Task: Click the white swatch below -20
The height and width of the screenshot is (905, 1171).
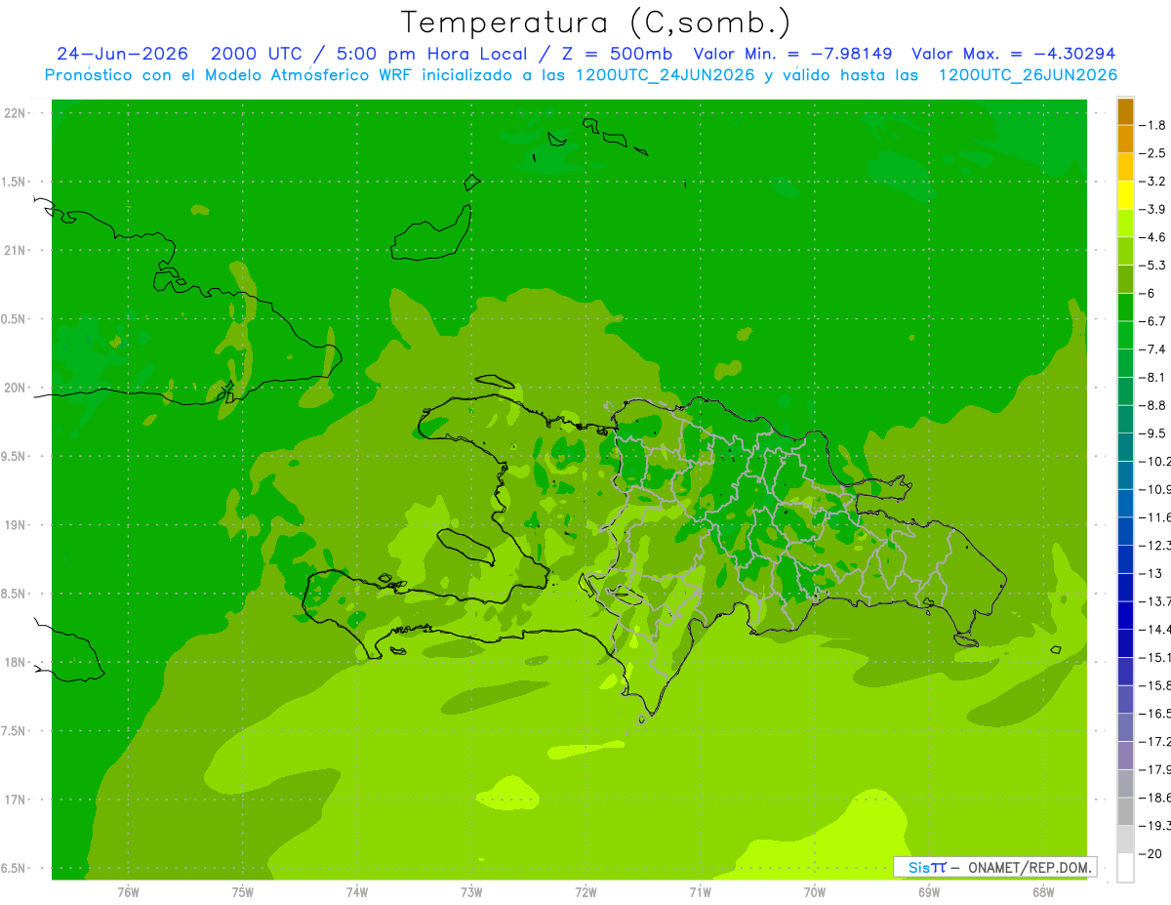Action: 1125,868
